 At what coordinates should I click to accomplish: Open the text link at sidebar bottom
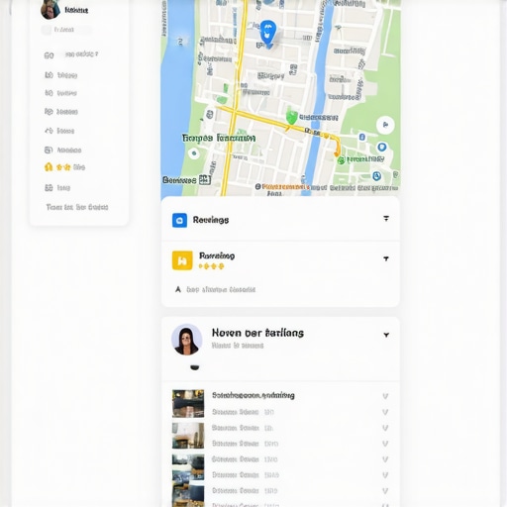tap(77, 207)
